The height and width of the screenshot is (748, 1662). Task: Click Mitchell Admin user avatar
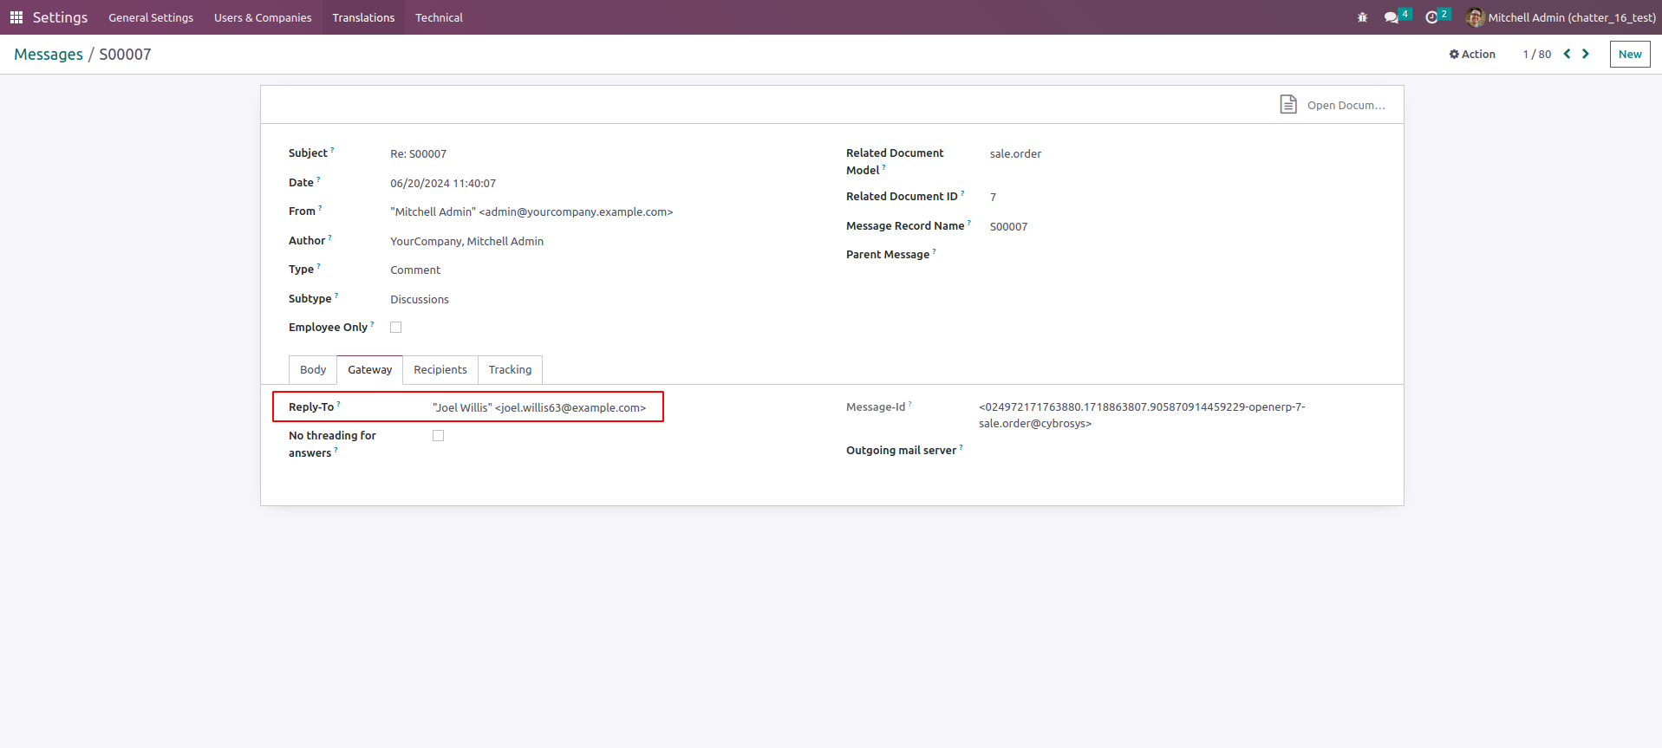point(1475,17)
